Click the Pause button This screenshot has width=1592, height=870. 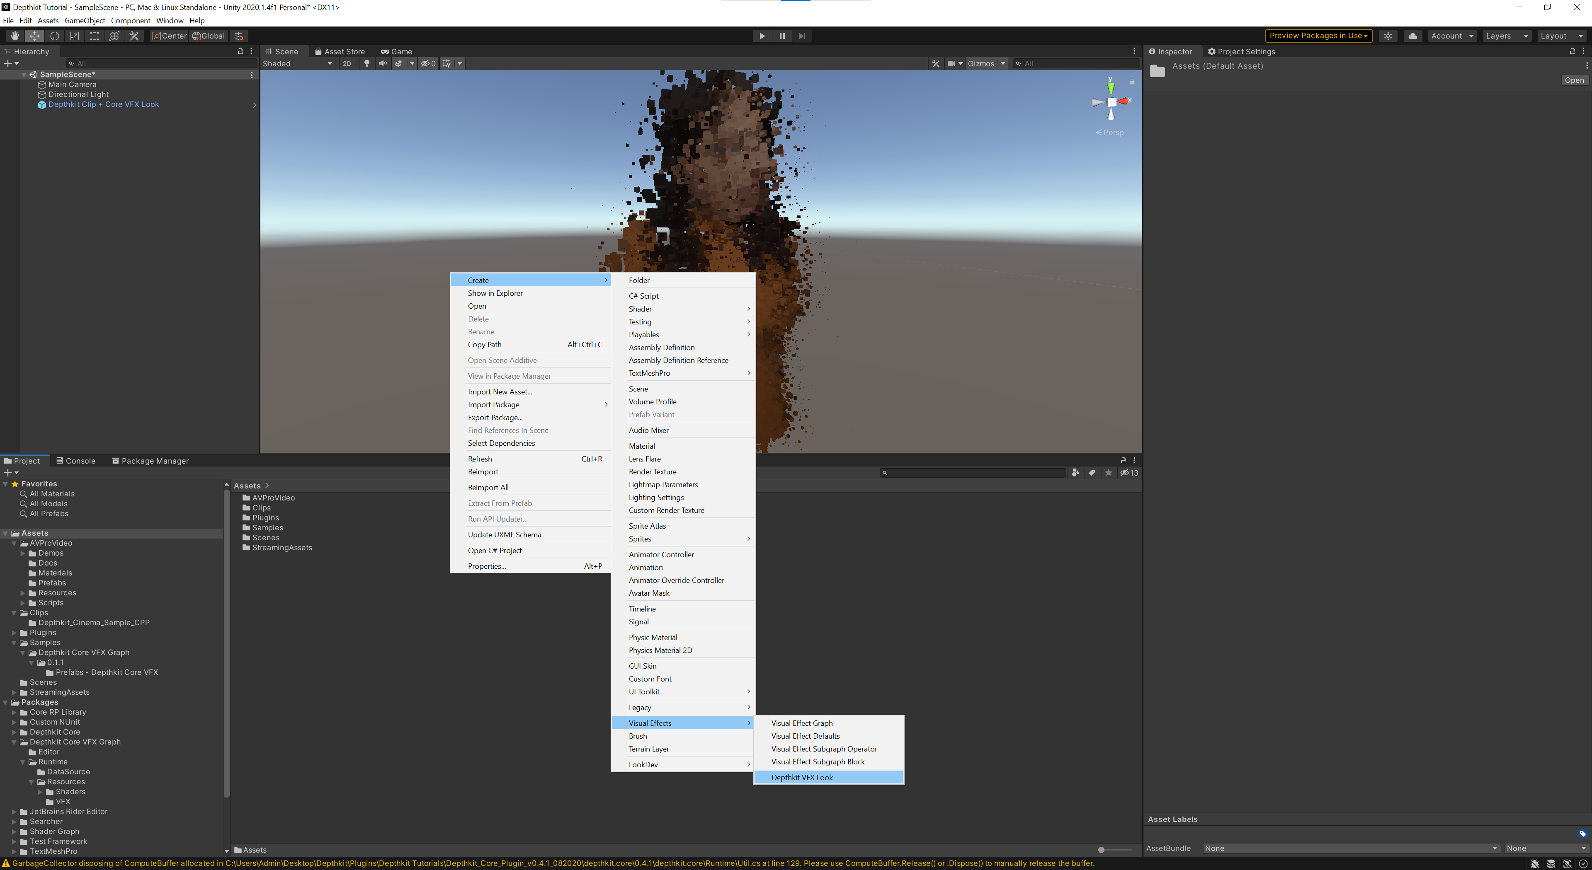click(x=782, y=36)
